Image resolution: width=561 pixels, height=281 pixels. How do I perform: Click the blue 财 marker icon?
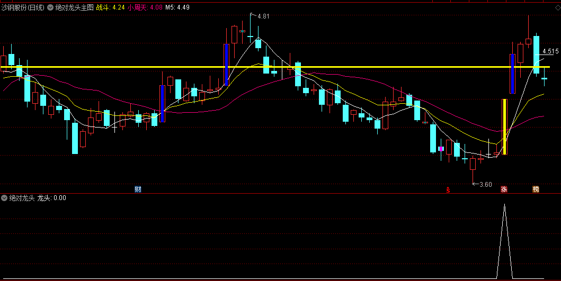click(x=138, y=189)
